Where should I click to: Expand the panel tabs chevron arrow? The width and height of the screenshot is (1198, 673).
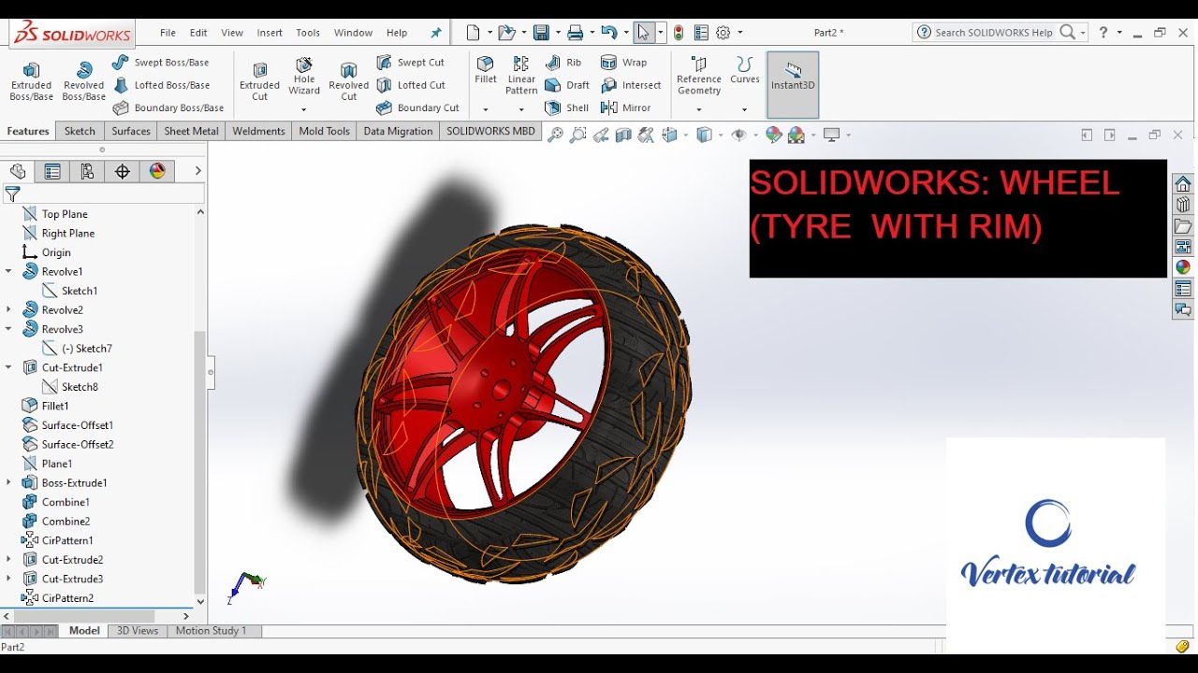click(197, 171)
